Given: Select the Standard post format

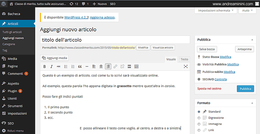Looking at the screenshot, I should click(x=199, y=111).
